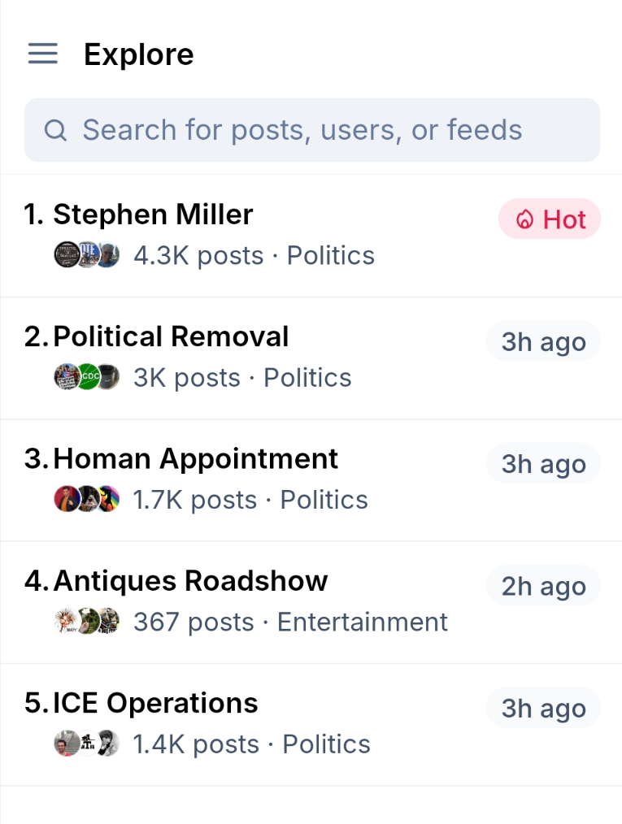The width and height of the screenshot is (622, 824).
Task: Click the flame Hot badge
Action: (x=550, y=219)
